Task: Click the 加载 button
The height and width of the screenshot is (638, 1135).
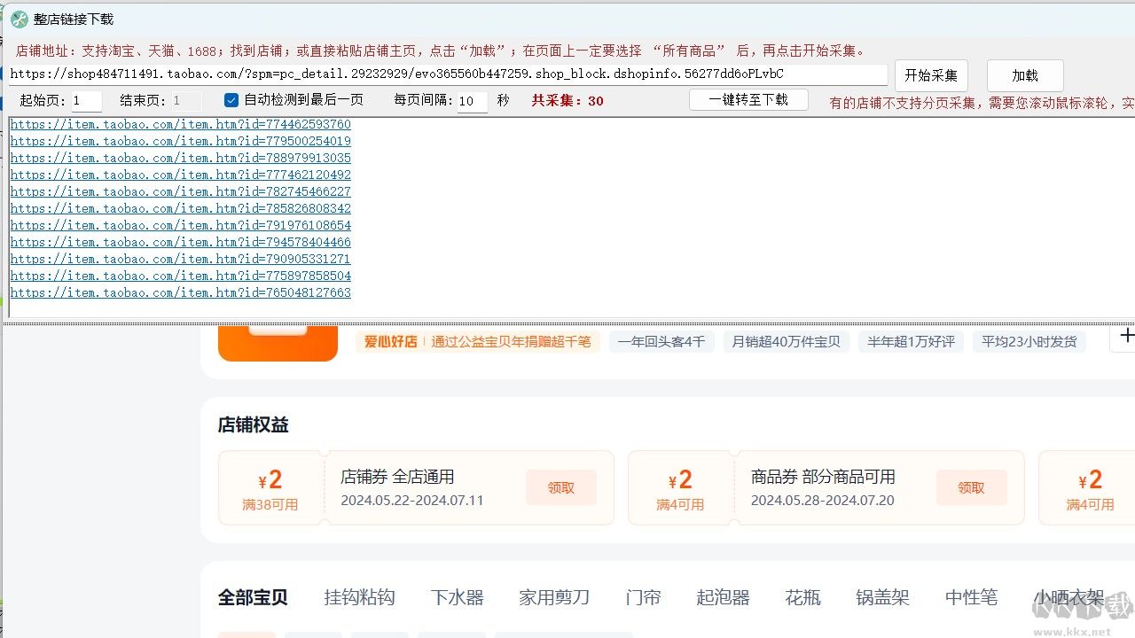Action: pyautogui.click(x=1025, y=75)
